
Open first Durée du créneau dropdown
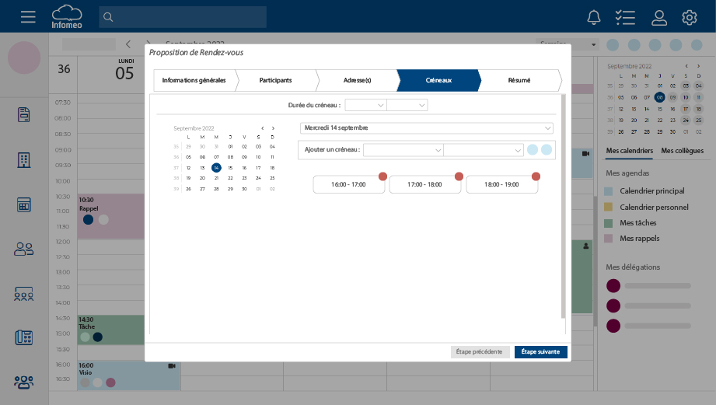[365, 105]
